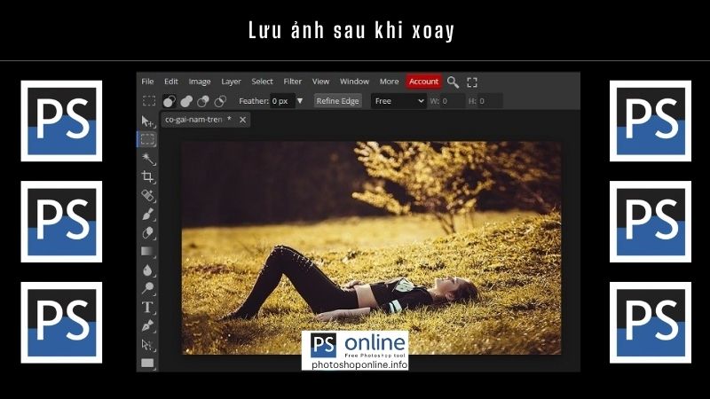Select the Path Select tool
This screenshot has height=399, width=710.
click(x=148, y=345)
